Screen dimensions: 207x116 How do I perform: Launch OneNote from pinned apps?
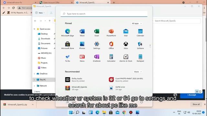point(97,58)
